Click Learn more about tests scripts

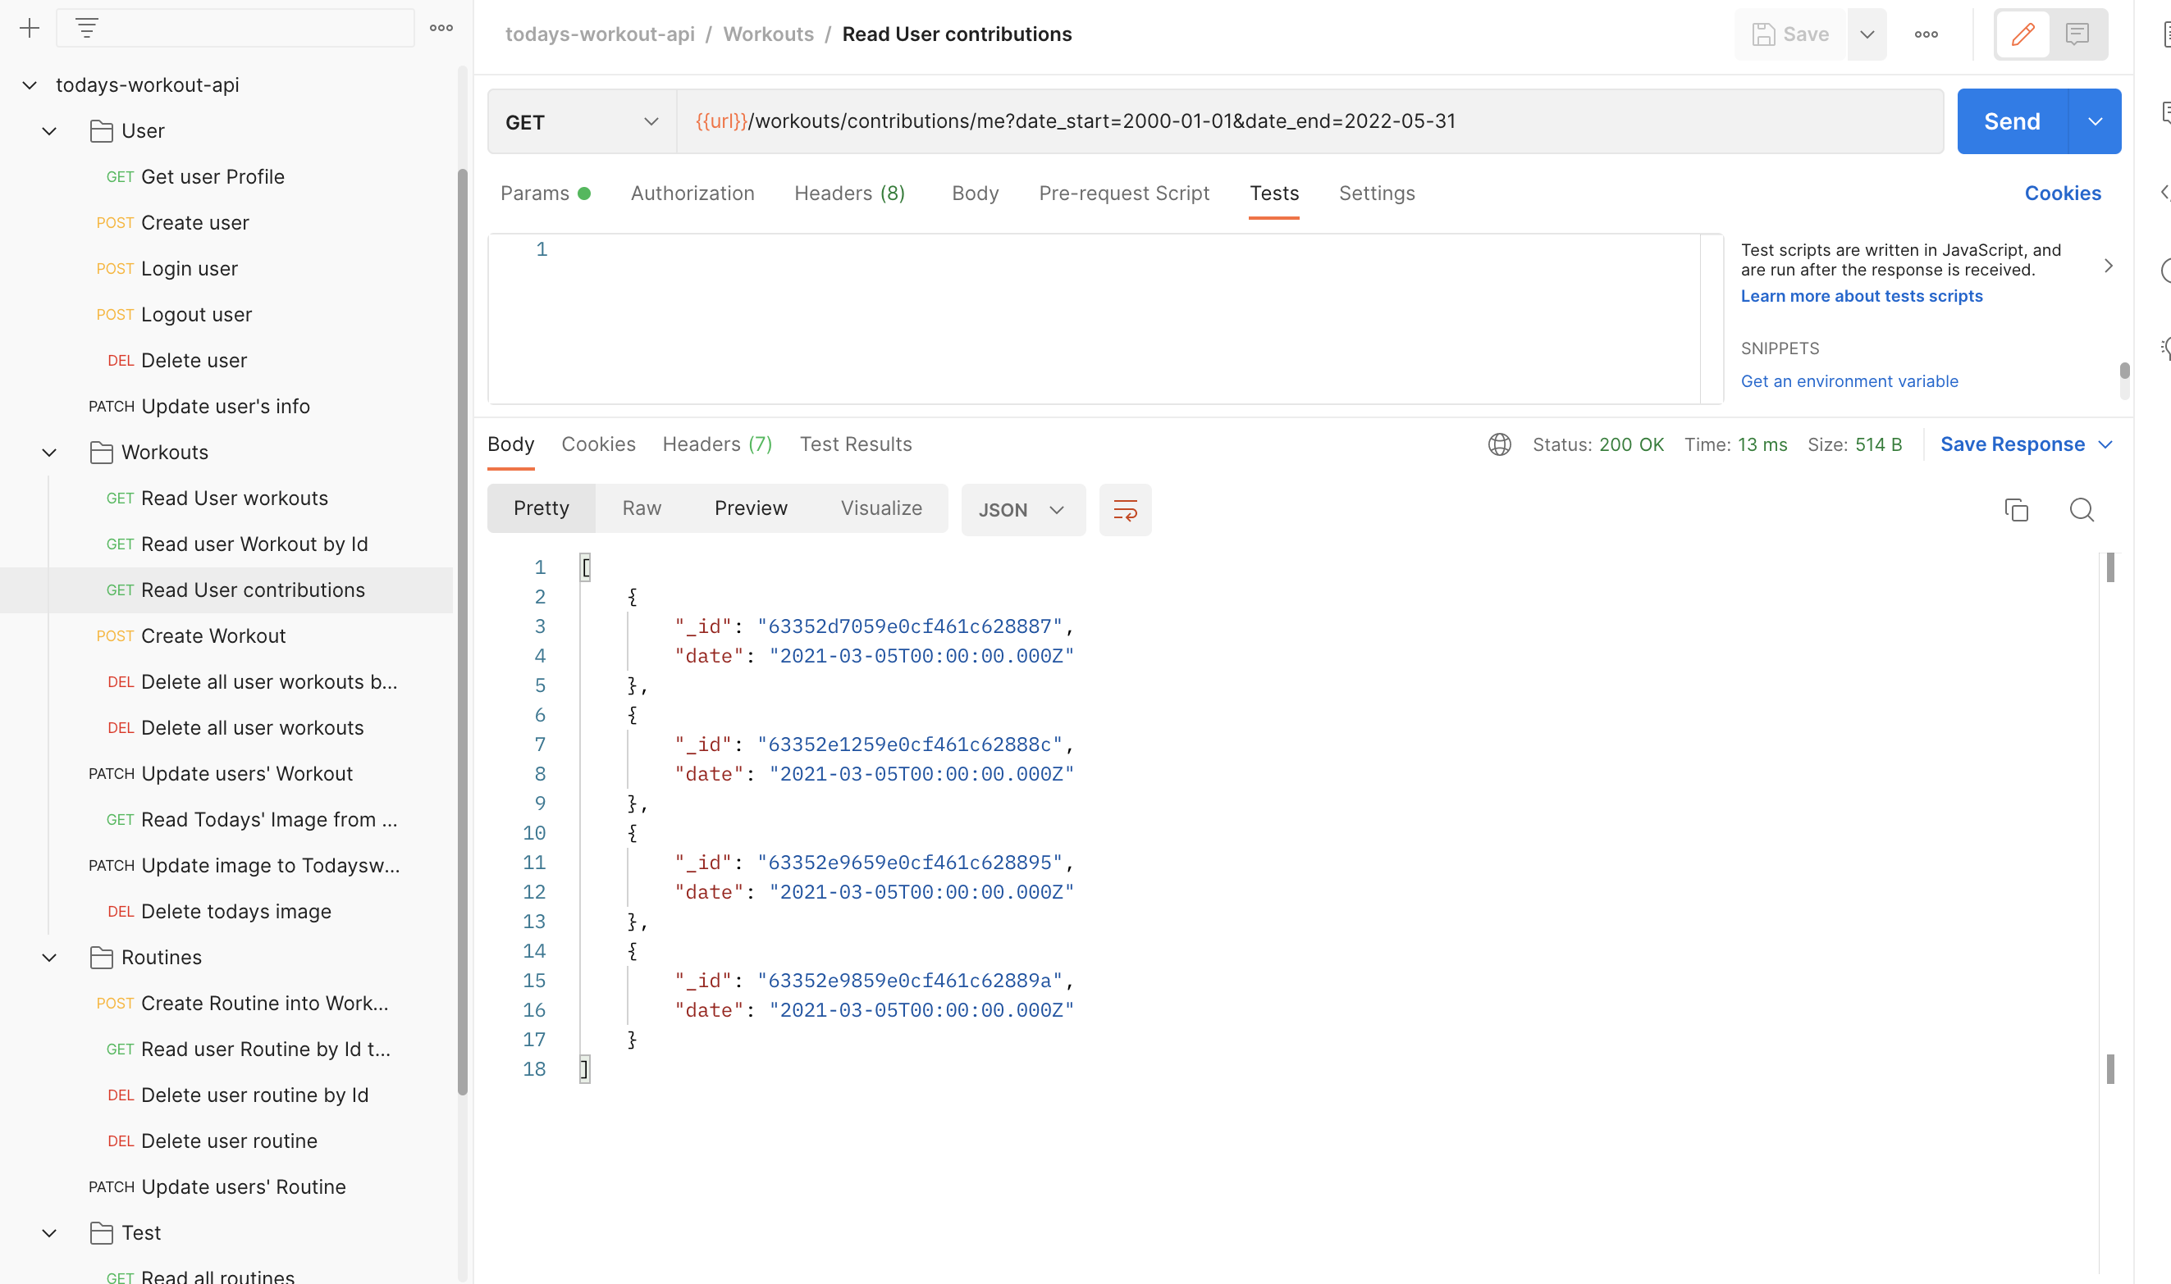point(1861,296)
